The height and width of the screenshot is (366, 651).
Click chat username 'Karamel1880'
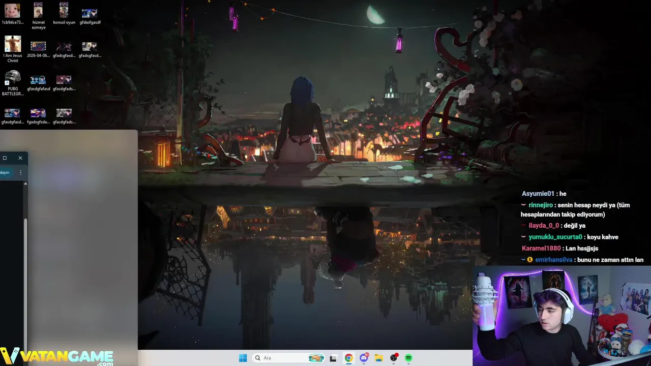coord(542,248)
